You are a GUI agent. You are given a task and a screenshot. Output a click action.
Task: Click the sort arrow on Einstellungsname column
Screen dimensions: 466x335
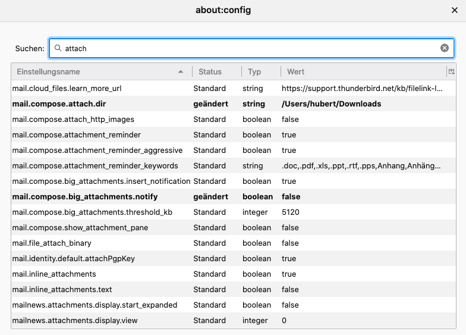[181, 71]
